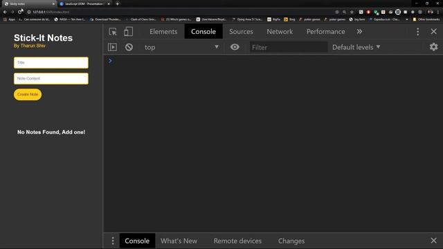This screenshot has width=443, height=249.
Task: Close the JavaScript DOM Presentation tab
Action: point(109,4)
